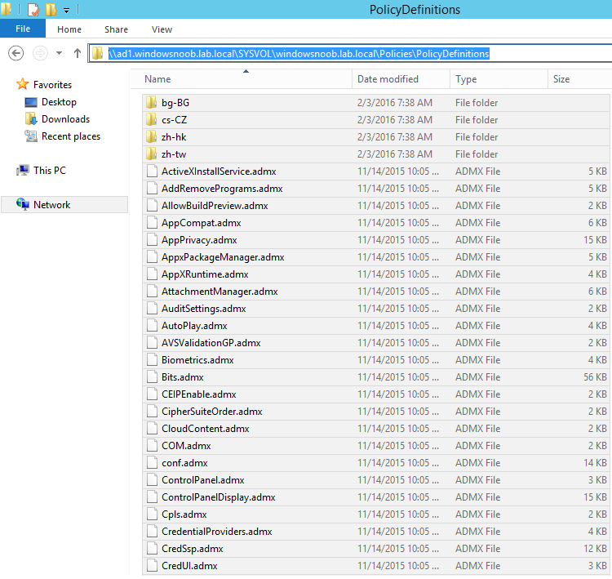
Task: Click the 14 KB size of conf.admx
Action: (x=595, y=463)
